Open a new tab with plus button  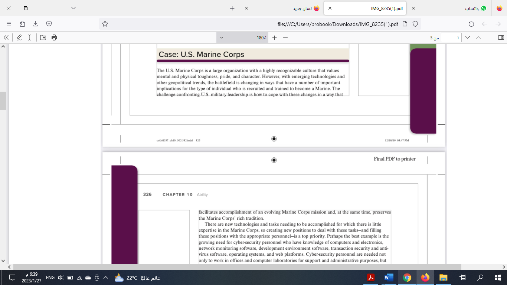pos(232,8)
